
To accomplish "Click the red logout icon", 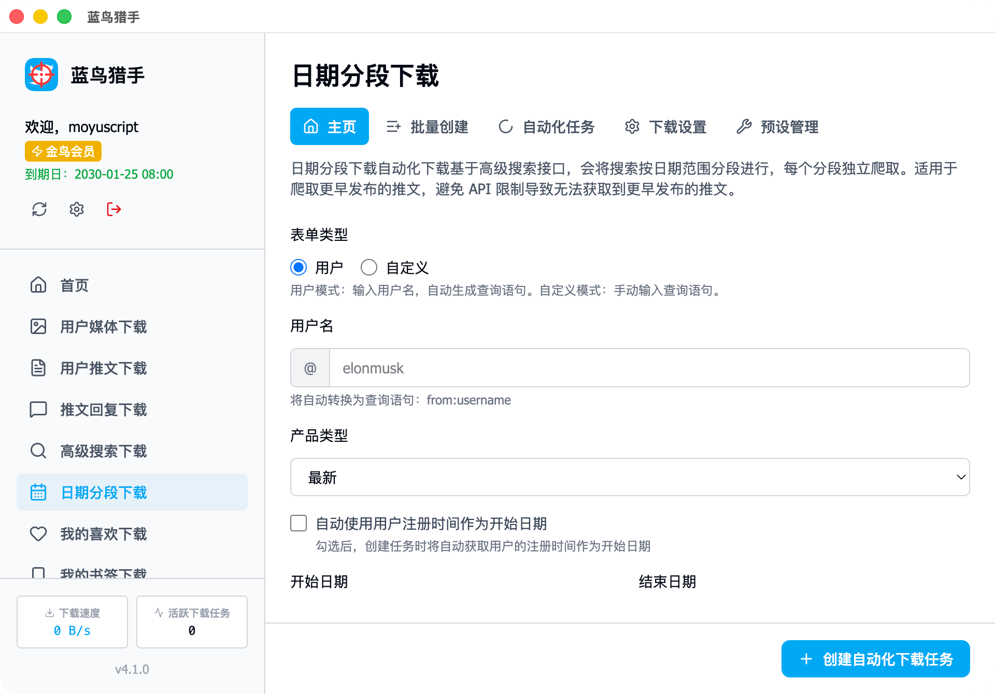I will click(114, 209).
